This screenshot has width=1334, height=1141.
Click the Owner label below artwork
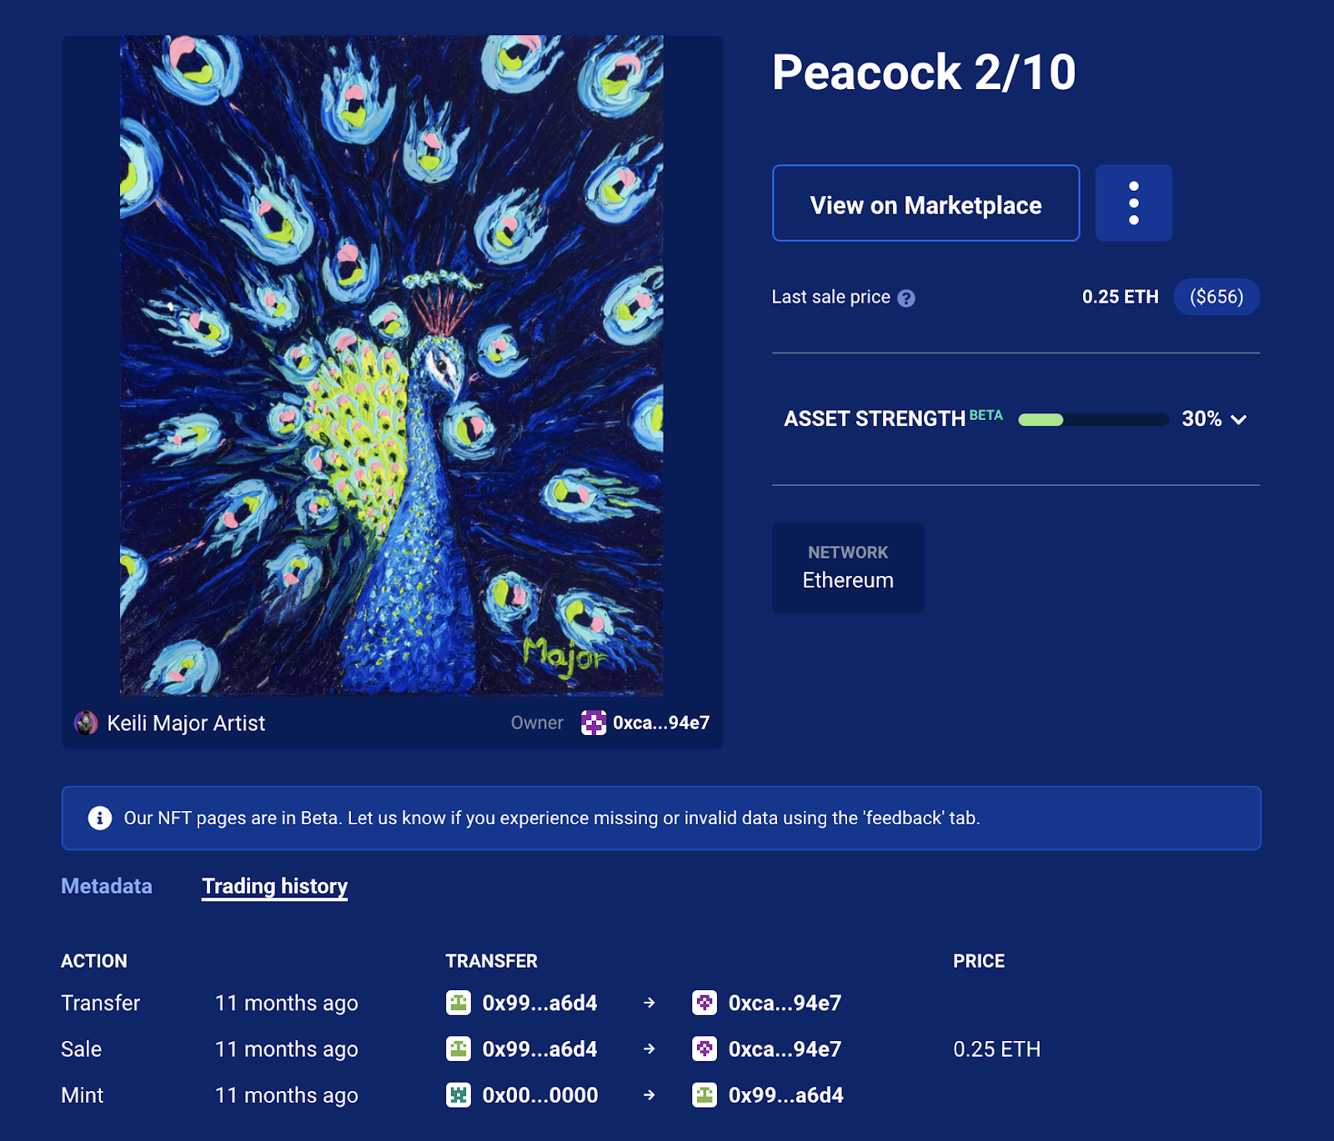(x=537, y=723)
